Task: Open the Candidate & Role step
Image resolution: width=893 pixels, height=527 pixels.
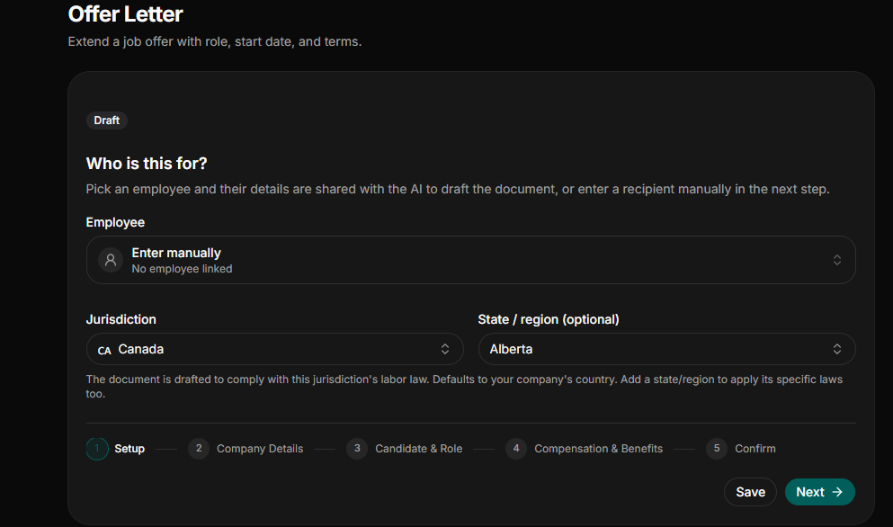Action: click(x=405, y=449)
